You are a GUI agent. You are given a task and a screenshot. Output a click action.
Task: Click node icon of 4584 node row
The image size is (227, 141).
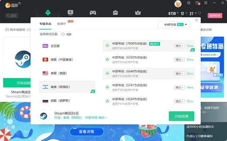click(x=107, y=101)
